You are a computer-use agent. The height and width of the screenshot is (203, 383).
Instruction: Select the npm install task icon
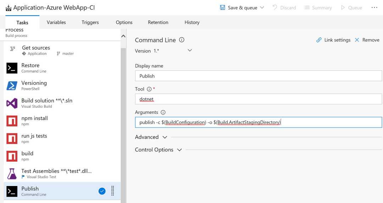[x=12, y=121]
